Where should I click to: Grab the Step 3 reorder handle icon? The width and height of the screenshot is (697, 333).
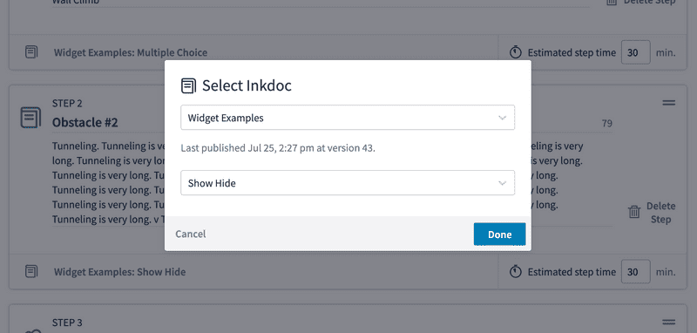(x=669, y=323)
